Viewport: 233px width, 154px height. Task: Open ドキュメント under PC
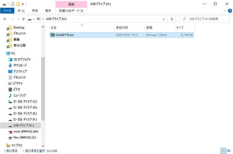[x=20, y=77]
